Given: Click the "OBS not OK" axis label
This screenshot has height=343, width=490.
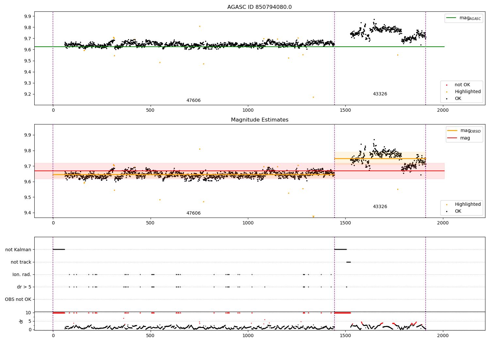Looking at the screenshot, I should click(18, 300).
